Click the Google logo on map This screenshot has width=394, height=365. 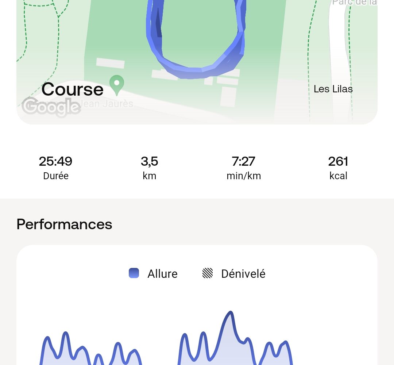click(51, 107)
